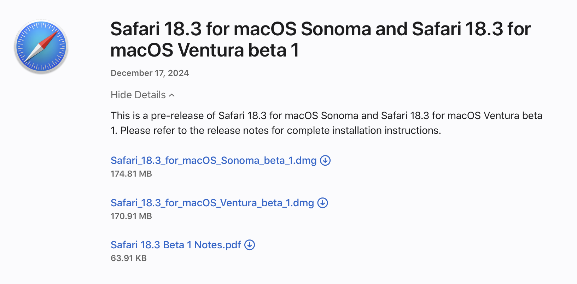
Task: Click the 63.91 KB file size text
Action: point(129,258)
